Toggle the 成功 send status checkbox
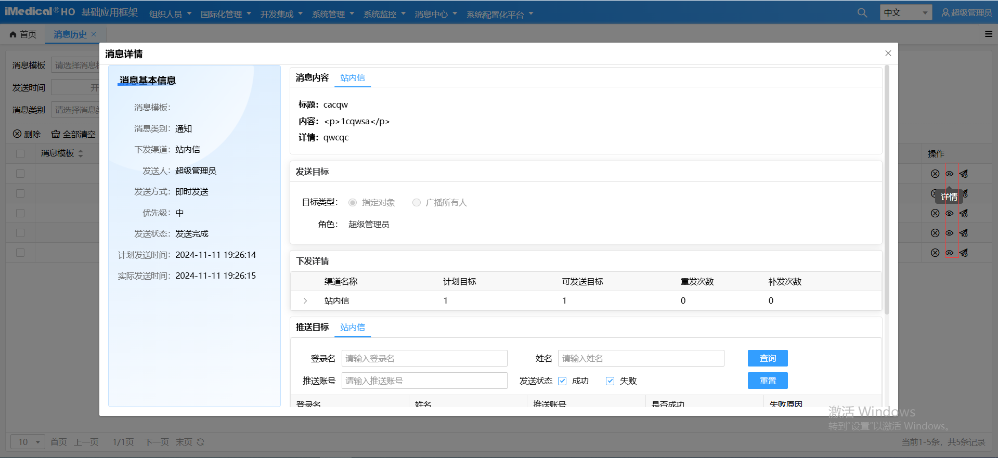 pyautogui.click(x=562, y=381)
